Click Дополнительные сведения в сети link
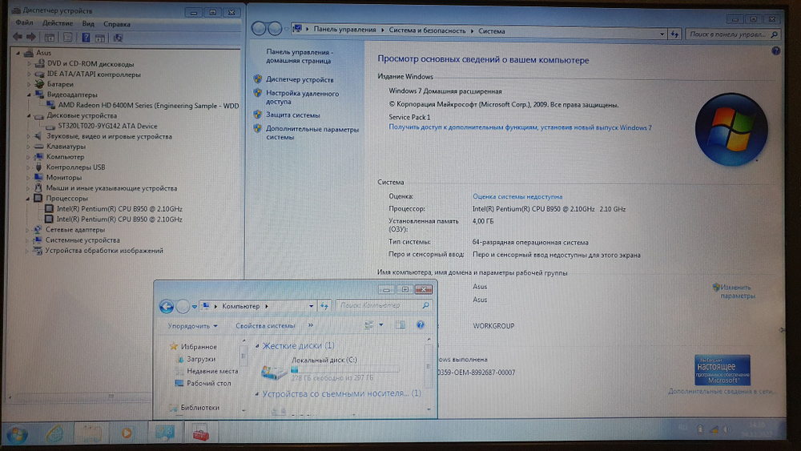This screenshot has width=801, height=451. tap(722, 391)
